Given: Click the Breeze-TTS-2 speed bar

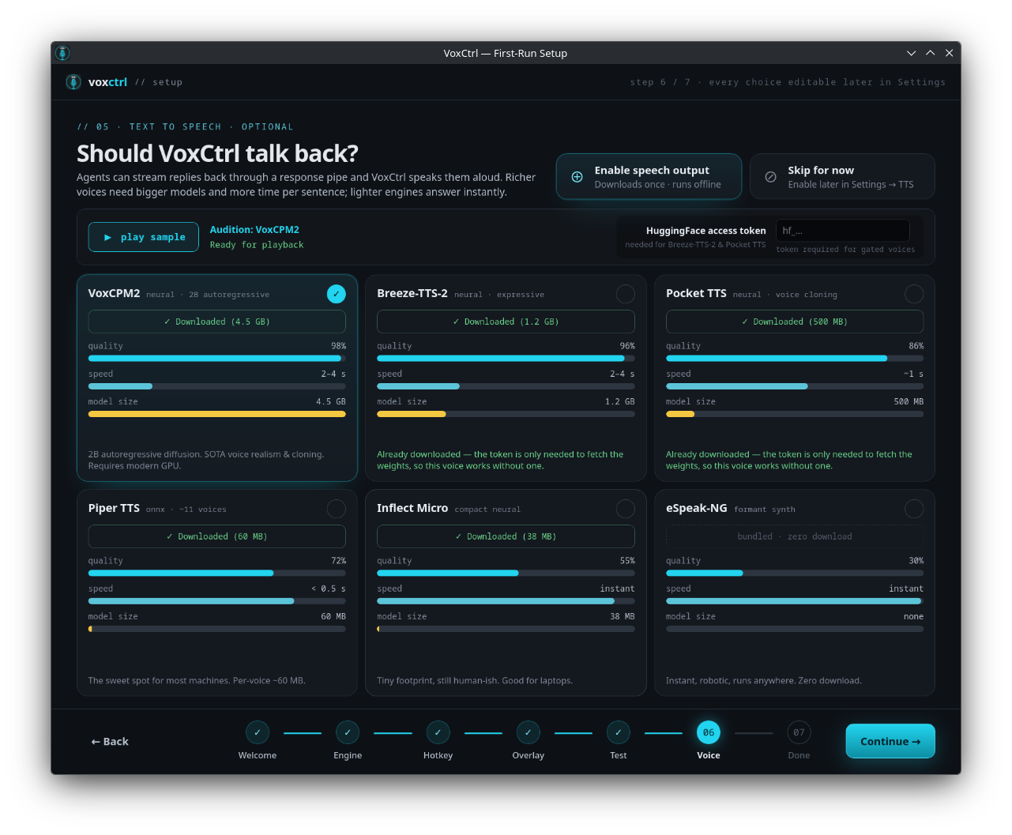Looking at the screenshot, I should point(506,386).
